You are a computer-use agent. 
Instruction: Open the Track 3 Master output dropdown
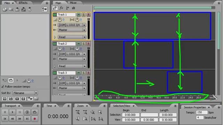(72, 88)
